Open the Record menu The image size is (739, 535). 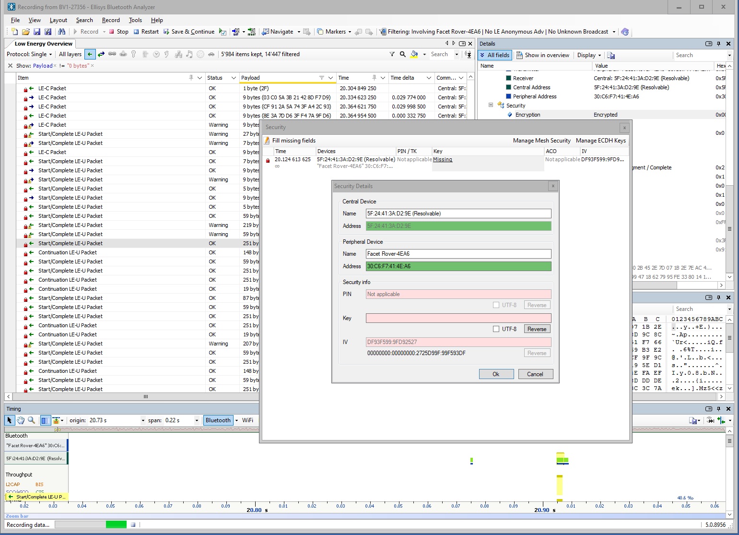111,20
